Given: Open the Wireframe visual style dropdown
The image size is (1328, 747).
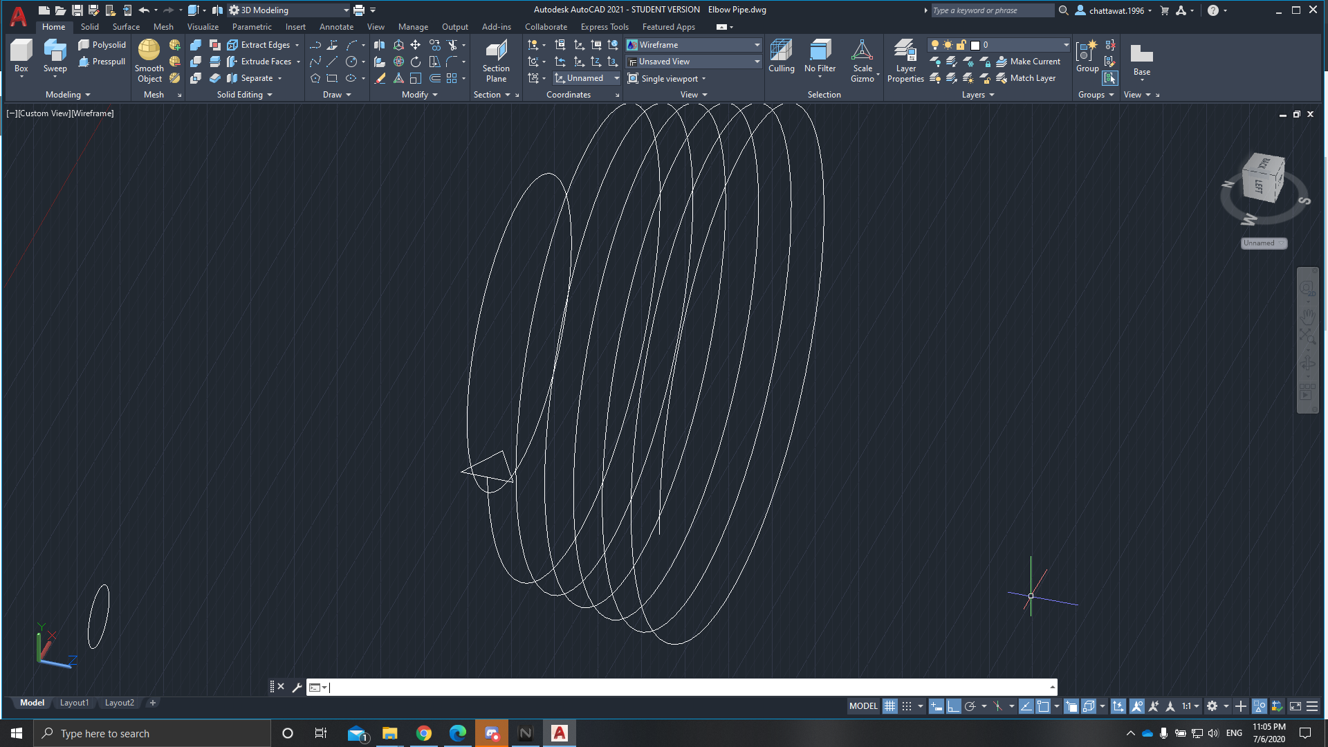Looking at the screenshot, I should coord(757,44).
